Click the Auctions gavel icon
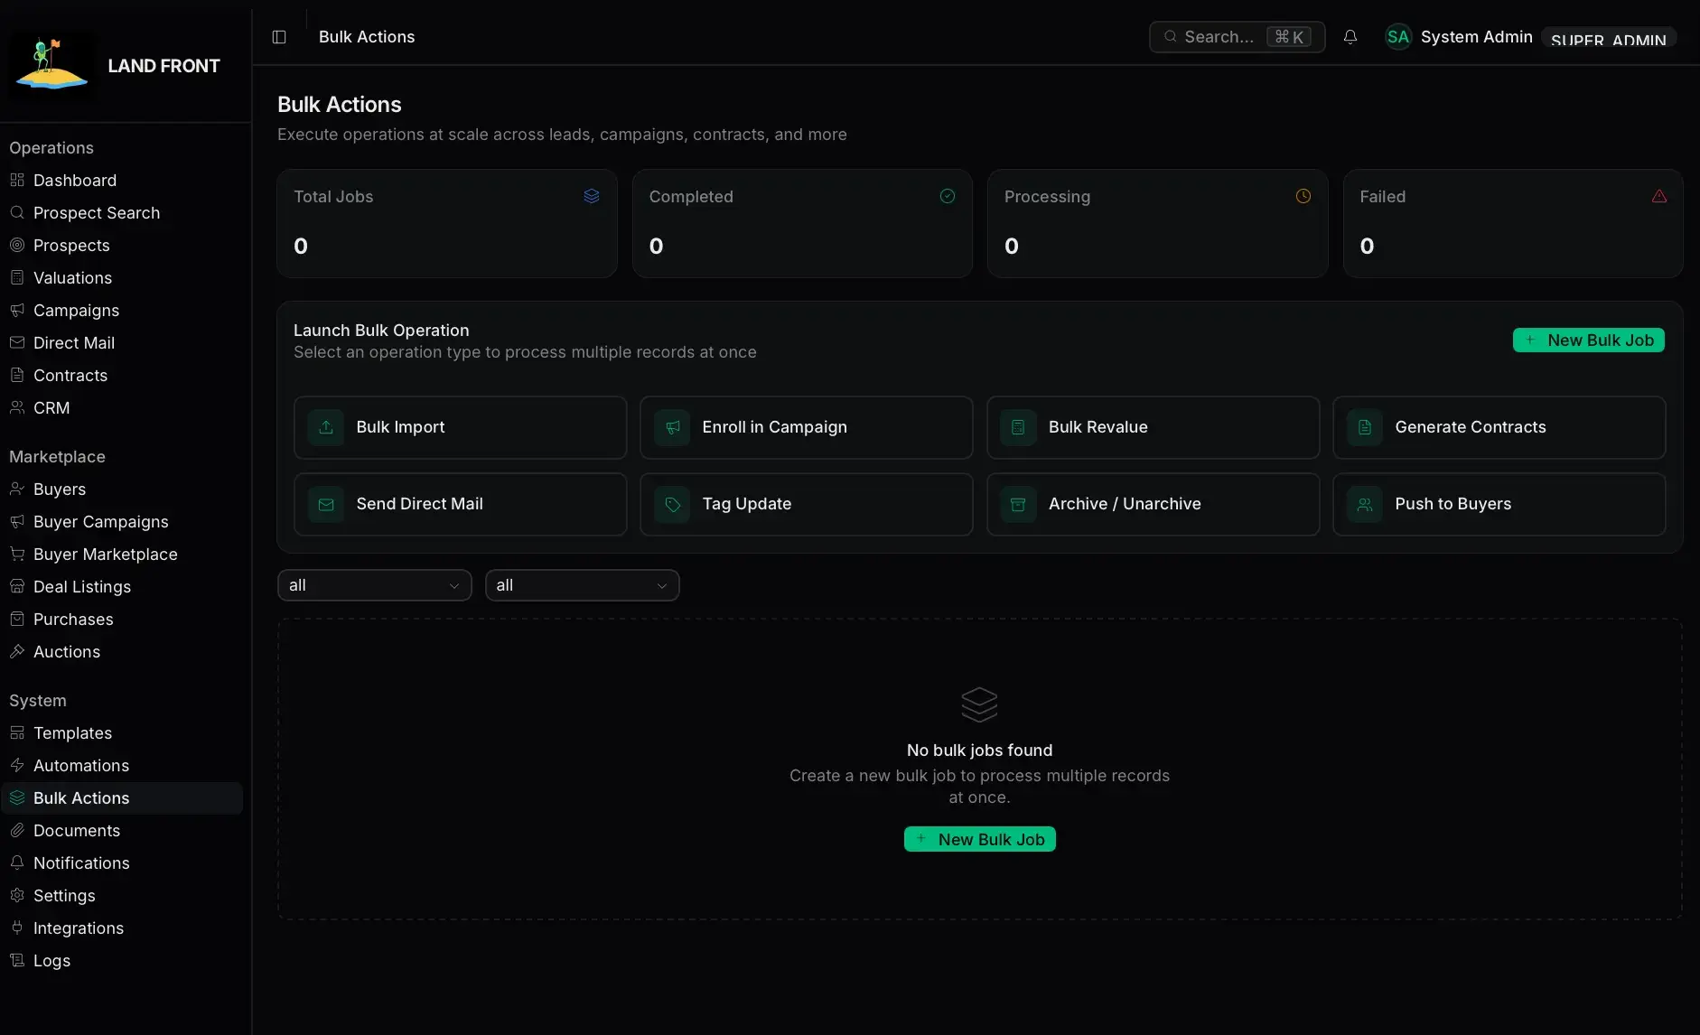This screenshot has height=1035, width=1700. click(x=17, y=651)
